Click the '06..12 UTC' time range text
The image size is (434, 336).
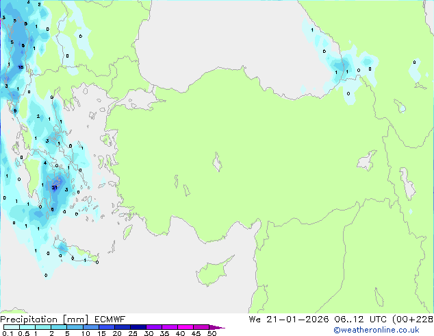pyautogui.click(x=360, y=320)
